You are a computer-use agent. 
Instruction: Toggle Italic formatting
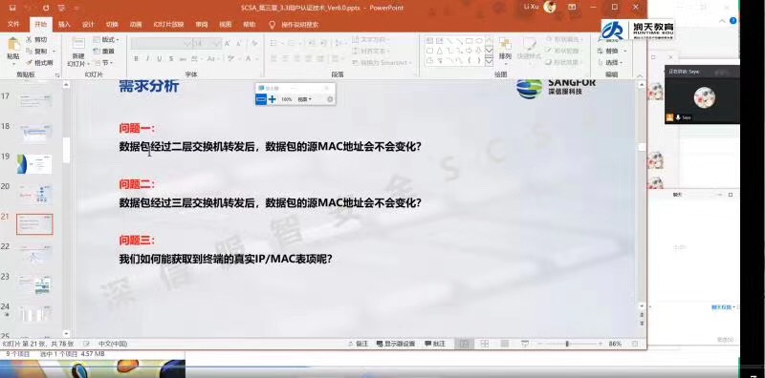[x=147, y=59]
